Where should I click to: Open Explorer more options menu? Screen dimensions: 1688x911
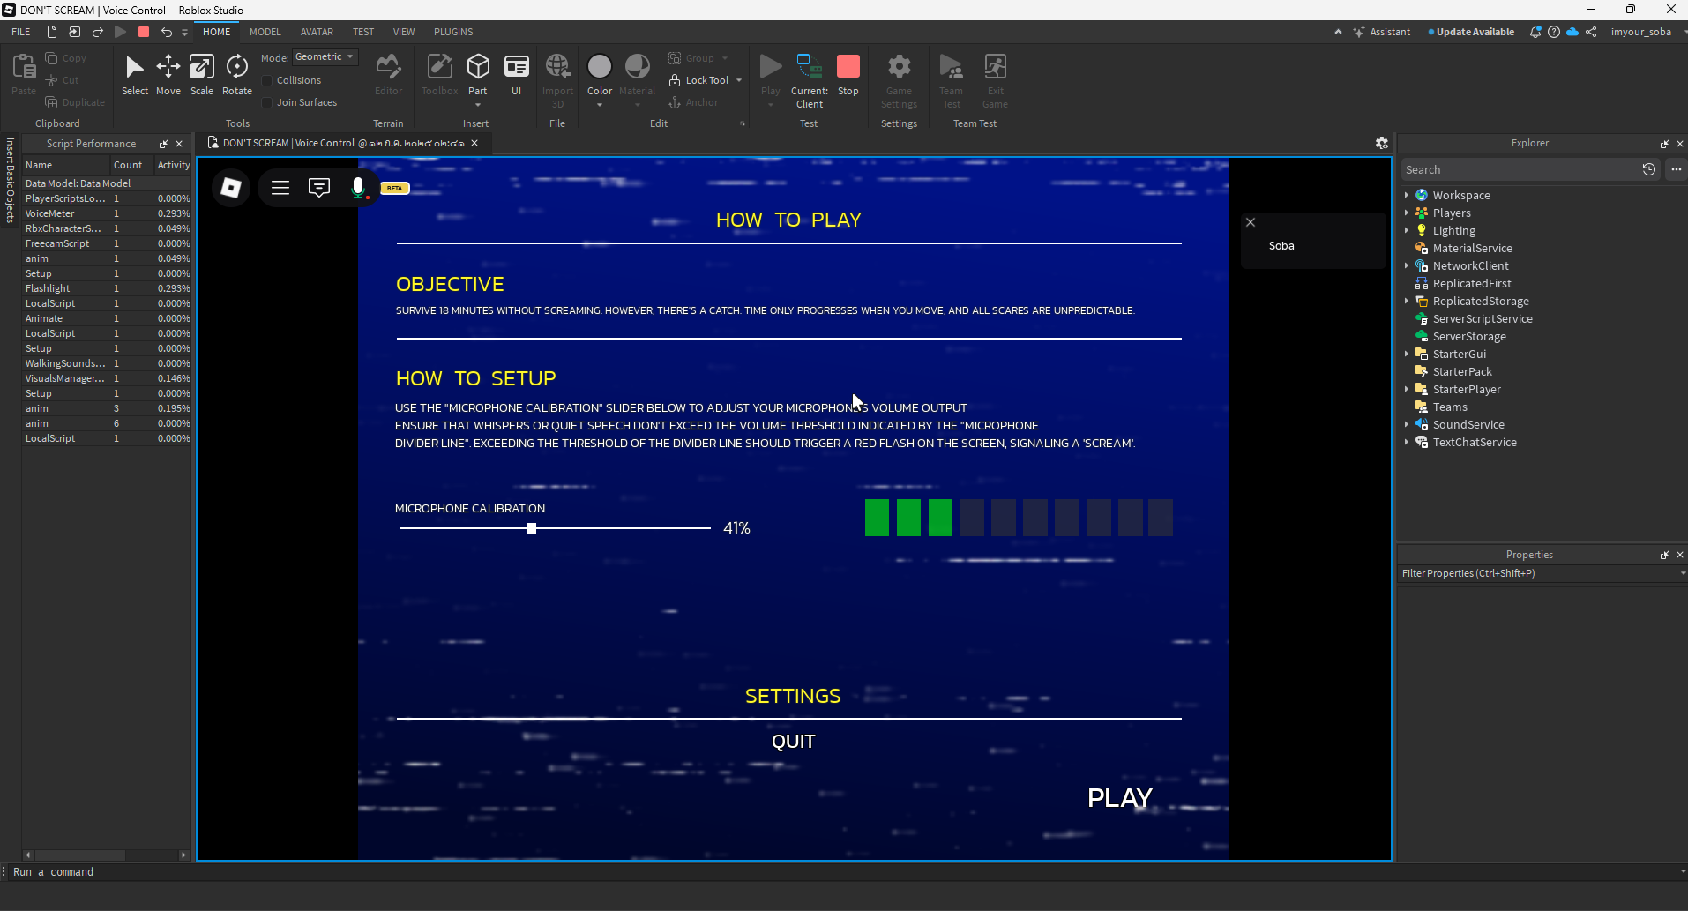click(x=1676, y=169)
